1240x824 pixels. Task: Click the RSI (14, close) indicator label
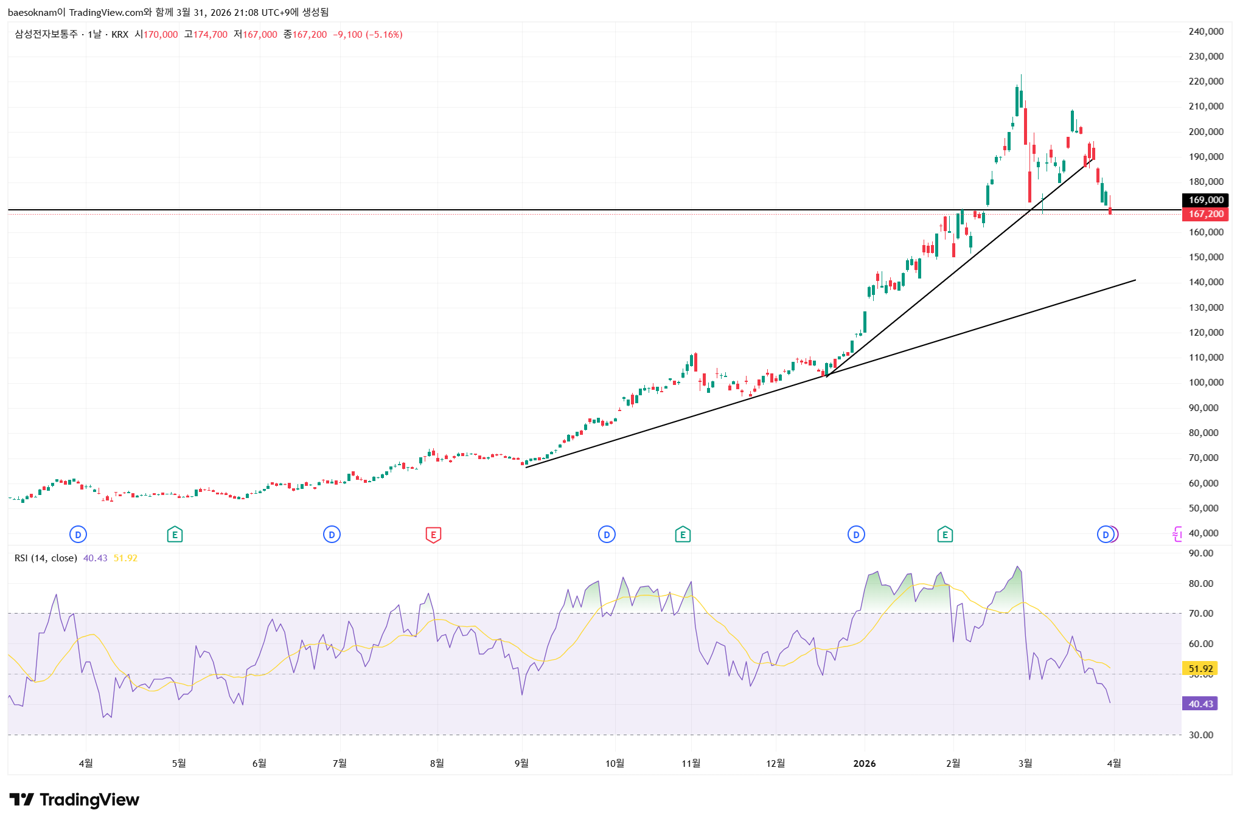pyautogui.click(x=46, y=558)
